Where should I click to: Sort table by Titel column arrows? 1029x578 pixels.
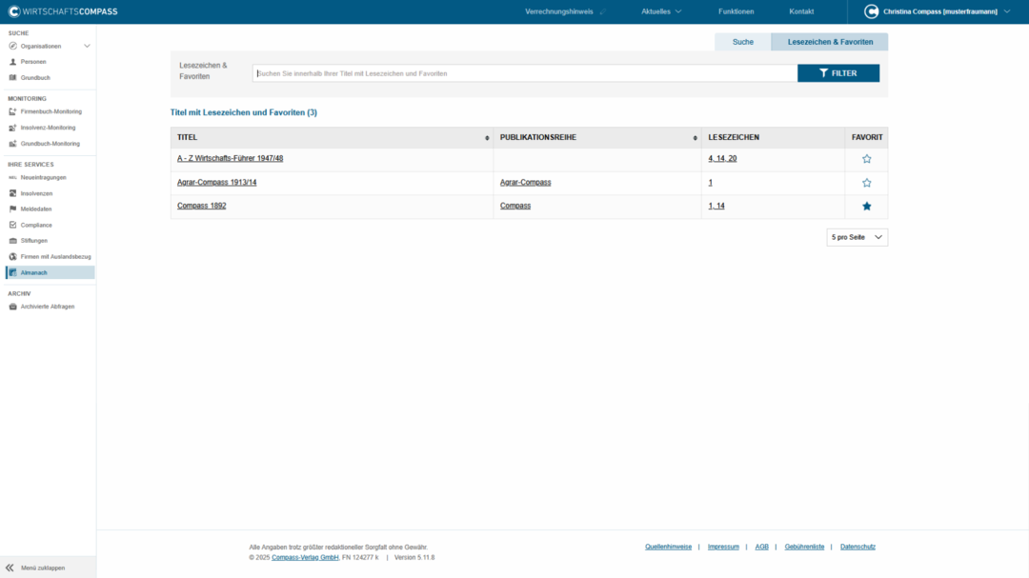coord(487,138)
